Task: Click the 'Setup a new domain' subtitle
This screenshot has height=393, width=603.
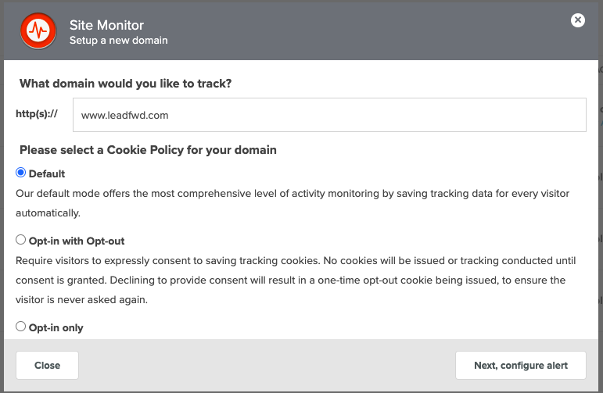Action: [x=118, y=41]
